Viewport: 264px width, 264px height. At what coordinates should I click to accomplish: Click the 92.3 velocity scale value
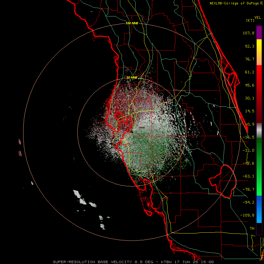(250, 46)
